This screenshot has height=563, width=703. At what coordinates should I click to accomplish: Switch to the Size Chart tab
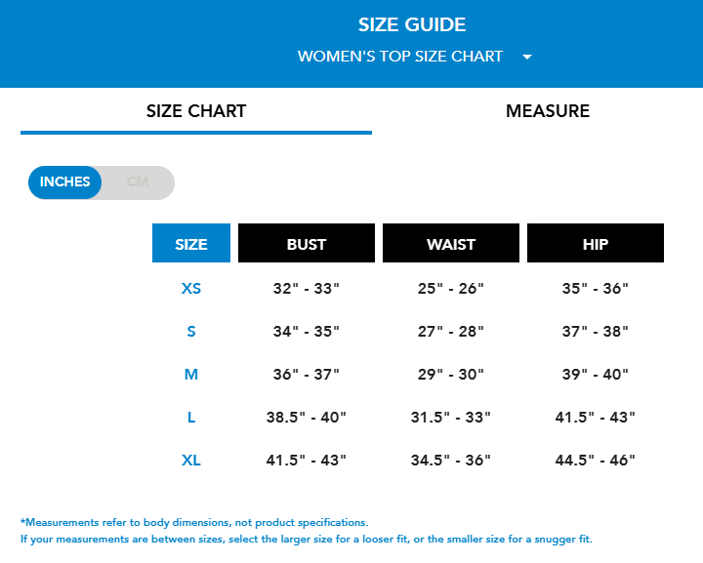pos(196,111)
